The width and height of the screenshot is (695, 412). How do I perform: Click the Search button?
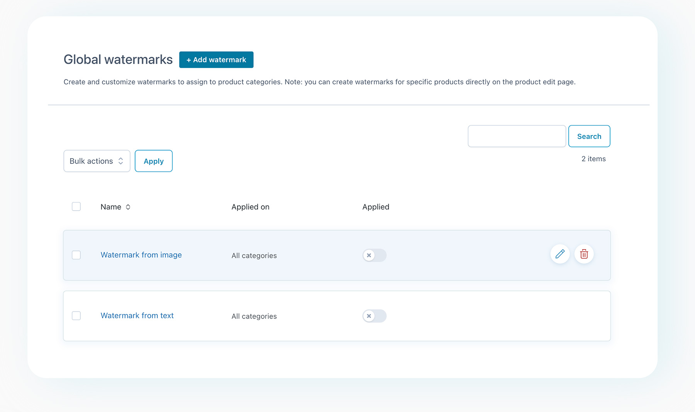click(x=589, y=136)
